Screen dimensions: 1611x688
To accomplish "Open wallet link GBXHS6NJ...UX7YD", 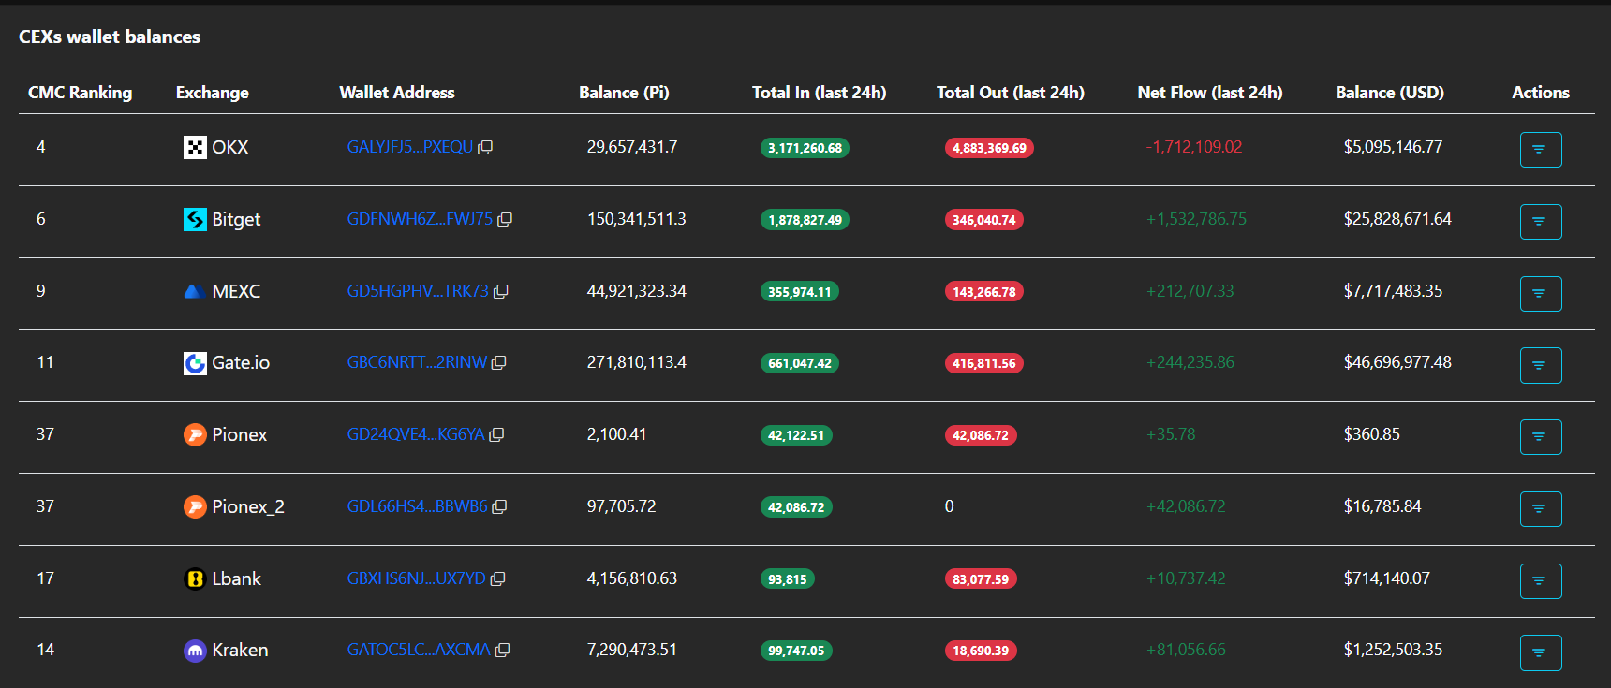I will coord(416,578).
